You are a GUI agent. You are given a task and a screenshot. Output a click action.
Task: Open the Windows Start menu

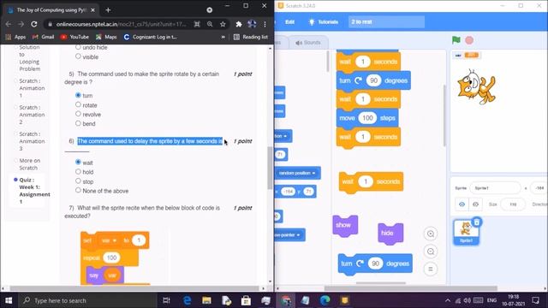[x=9, y=300]
